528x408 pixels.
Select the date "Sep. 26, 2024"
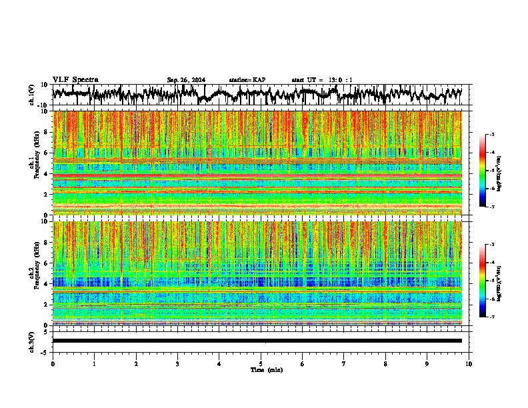(186, 80)
